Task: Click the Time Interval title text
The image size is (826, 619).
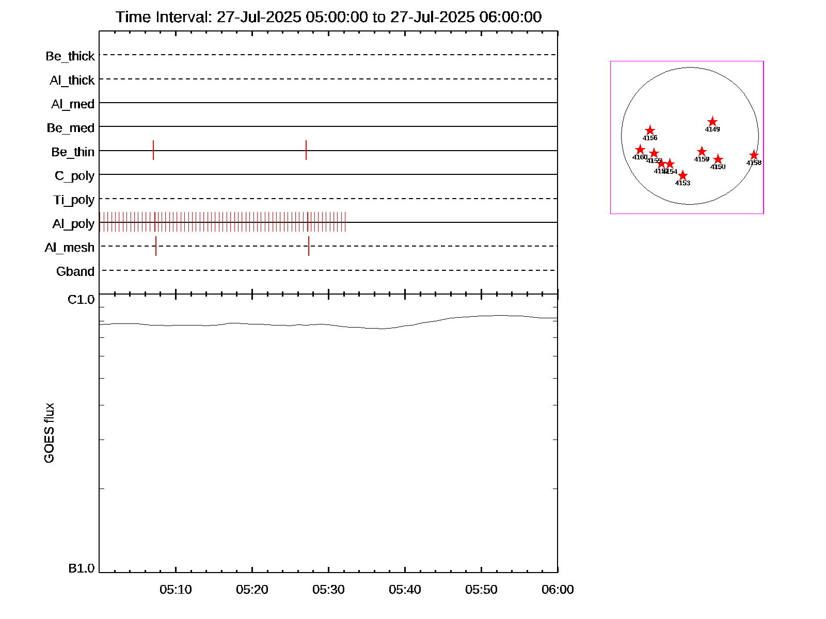Action: click(x=328, y=17)
